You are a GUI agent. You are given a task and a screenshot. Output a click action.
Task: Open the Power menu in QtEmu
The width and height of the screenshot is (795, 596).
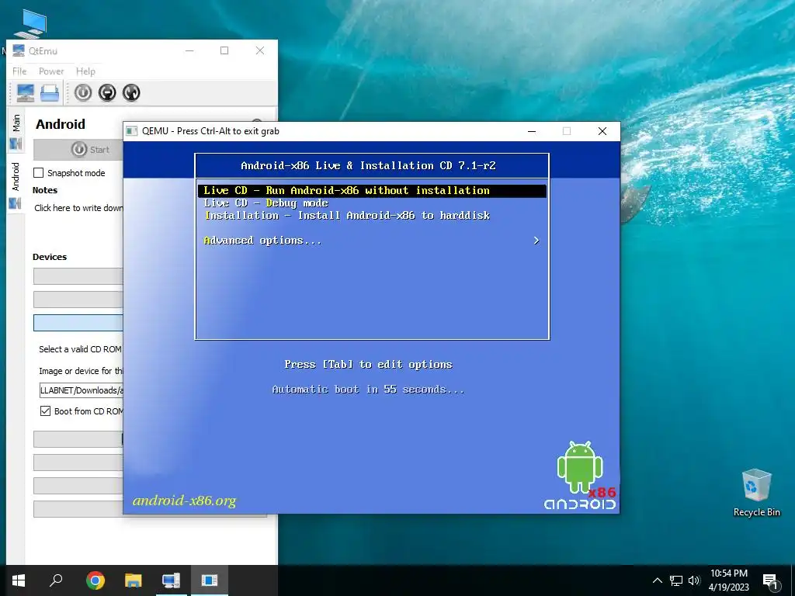click(51, 71)
